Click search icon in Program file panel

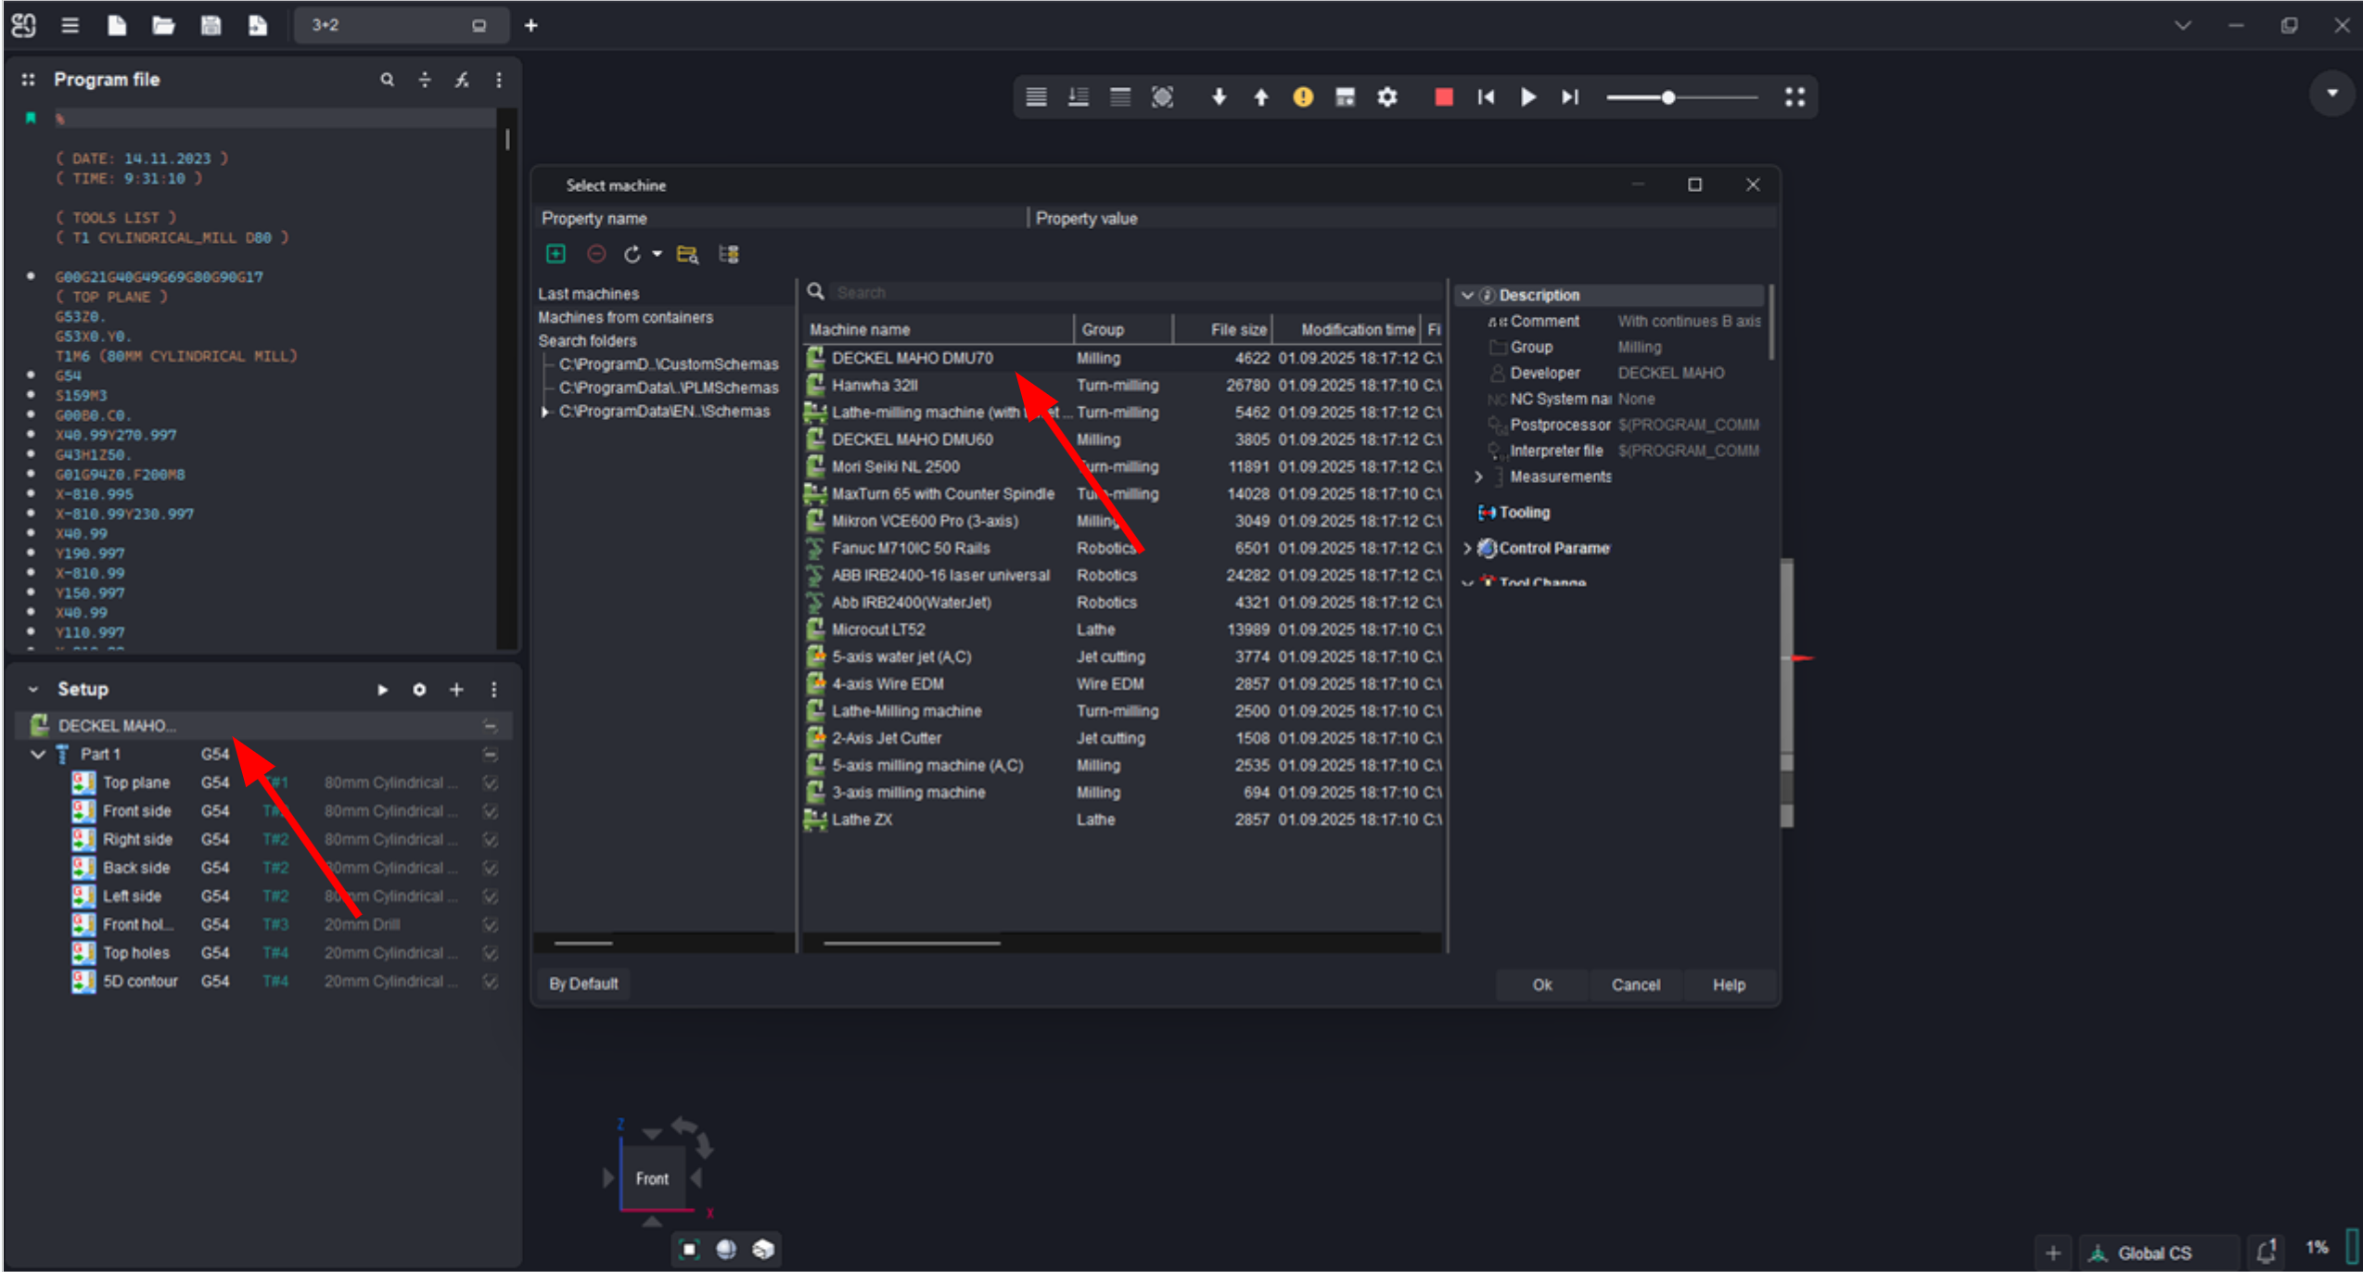pos(387,80)
